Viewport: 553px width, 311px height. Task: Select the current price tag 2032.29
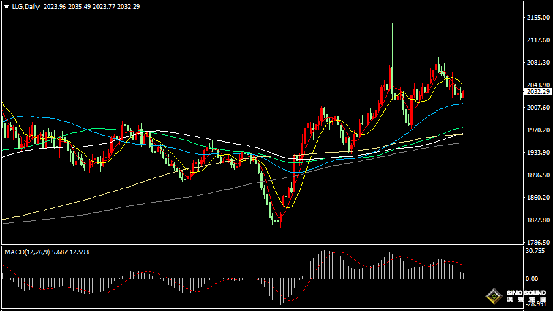[x=537, y=91]
